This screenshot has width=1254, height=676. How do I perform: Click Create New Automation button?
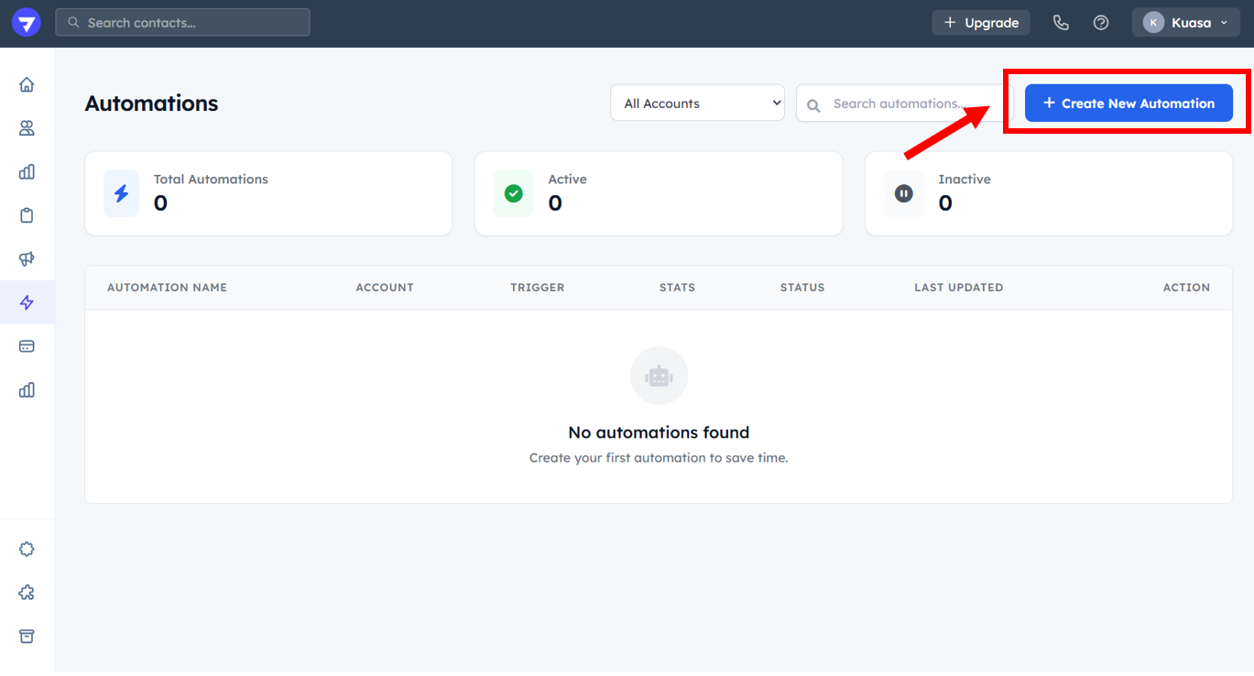[1129, 104]
